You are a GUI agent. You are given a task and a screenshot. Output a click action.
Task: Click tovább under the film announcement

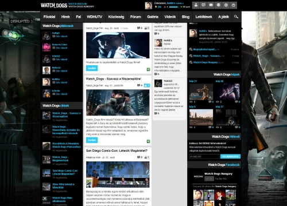[x=92, y=68]
